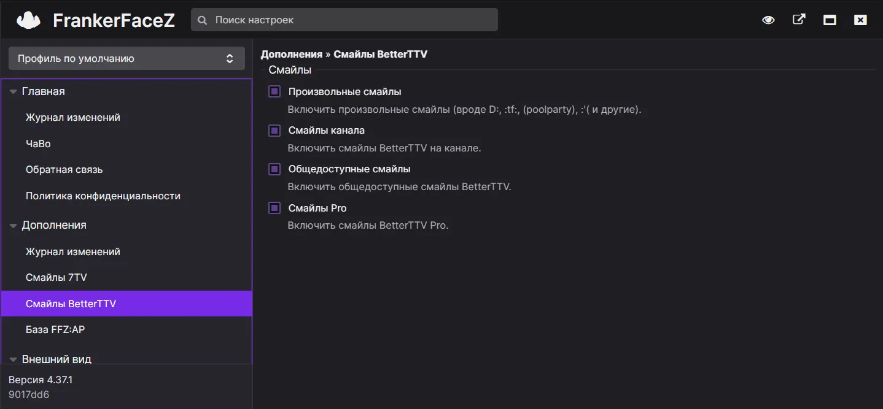Image resolution: width=883 pixels, height=409 pixels.
Task: Toggle the Произвольные смайлы checkbox
Action: point(274,92)
